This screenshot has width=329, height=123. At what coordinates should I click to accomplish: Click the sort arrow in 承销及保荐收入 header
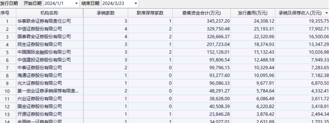[x=327, y=13]
